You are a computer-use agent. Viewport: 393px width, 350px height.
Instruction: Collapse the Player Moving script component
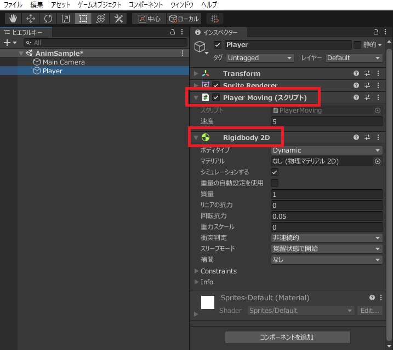(x=196, y=97)
